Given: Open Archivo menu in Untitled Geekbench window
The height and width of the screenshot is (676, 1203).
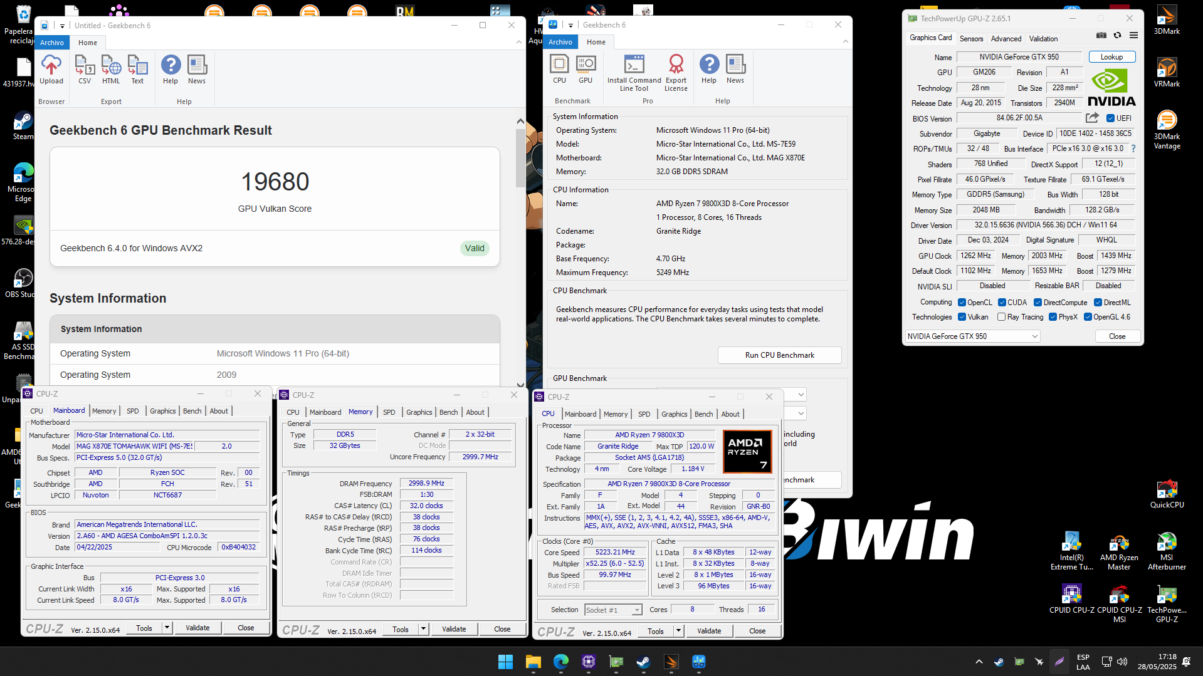Looking at the screenshot, I should (52, 43).
